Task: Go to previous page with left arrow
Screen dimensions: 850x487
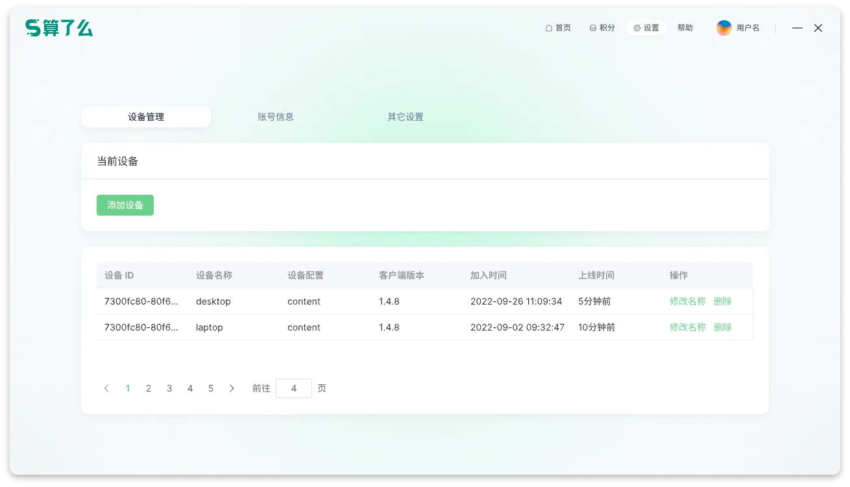Action: tap(106, 388)
